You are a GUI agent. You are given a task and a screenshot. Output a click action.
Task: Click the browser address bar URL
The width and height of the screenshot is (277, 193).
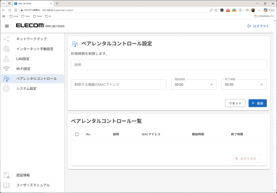point(57,10)
